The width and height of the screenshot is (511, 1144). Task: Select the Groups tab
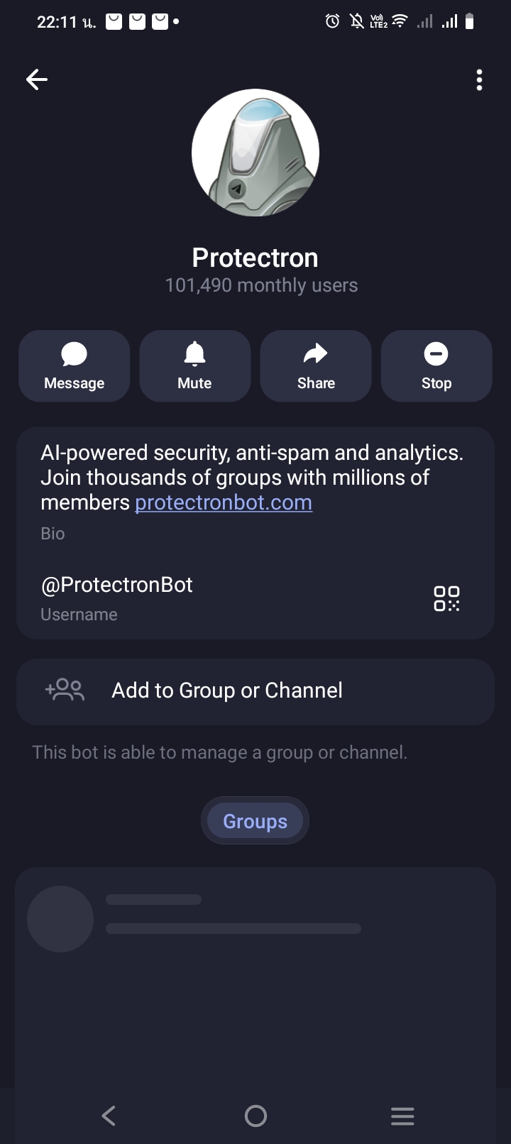coord(255,821)
